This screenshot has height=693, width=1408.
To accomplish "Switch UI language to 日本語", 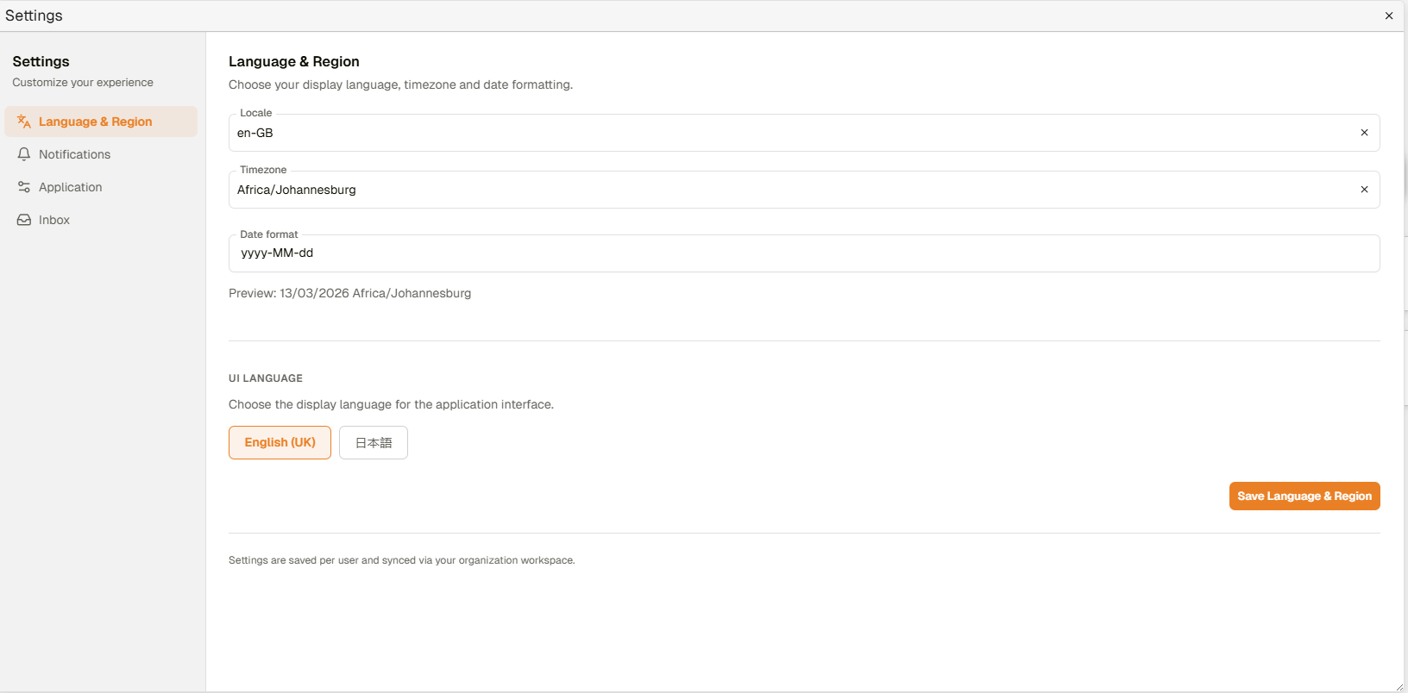I will point(374,442).
